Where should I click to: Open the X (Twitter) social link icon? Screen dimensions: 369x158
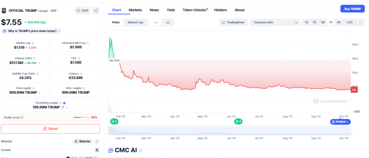[97, 150]
